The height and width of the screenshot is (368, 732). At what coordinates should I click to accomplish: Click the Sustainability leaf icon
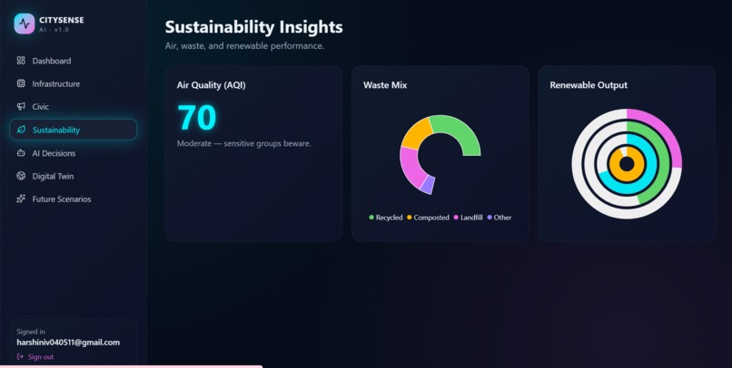coord(21,130)
